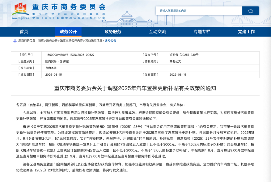Open the 政务服务 navigation tab
This screenshot has height=182, width=271.
[x=113, y=32]
